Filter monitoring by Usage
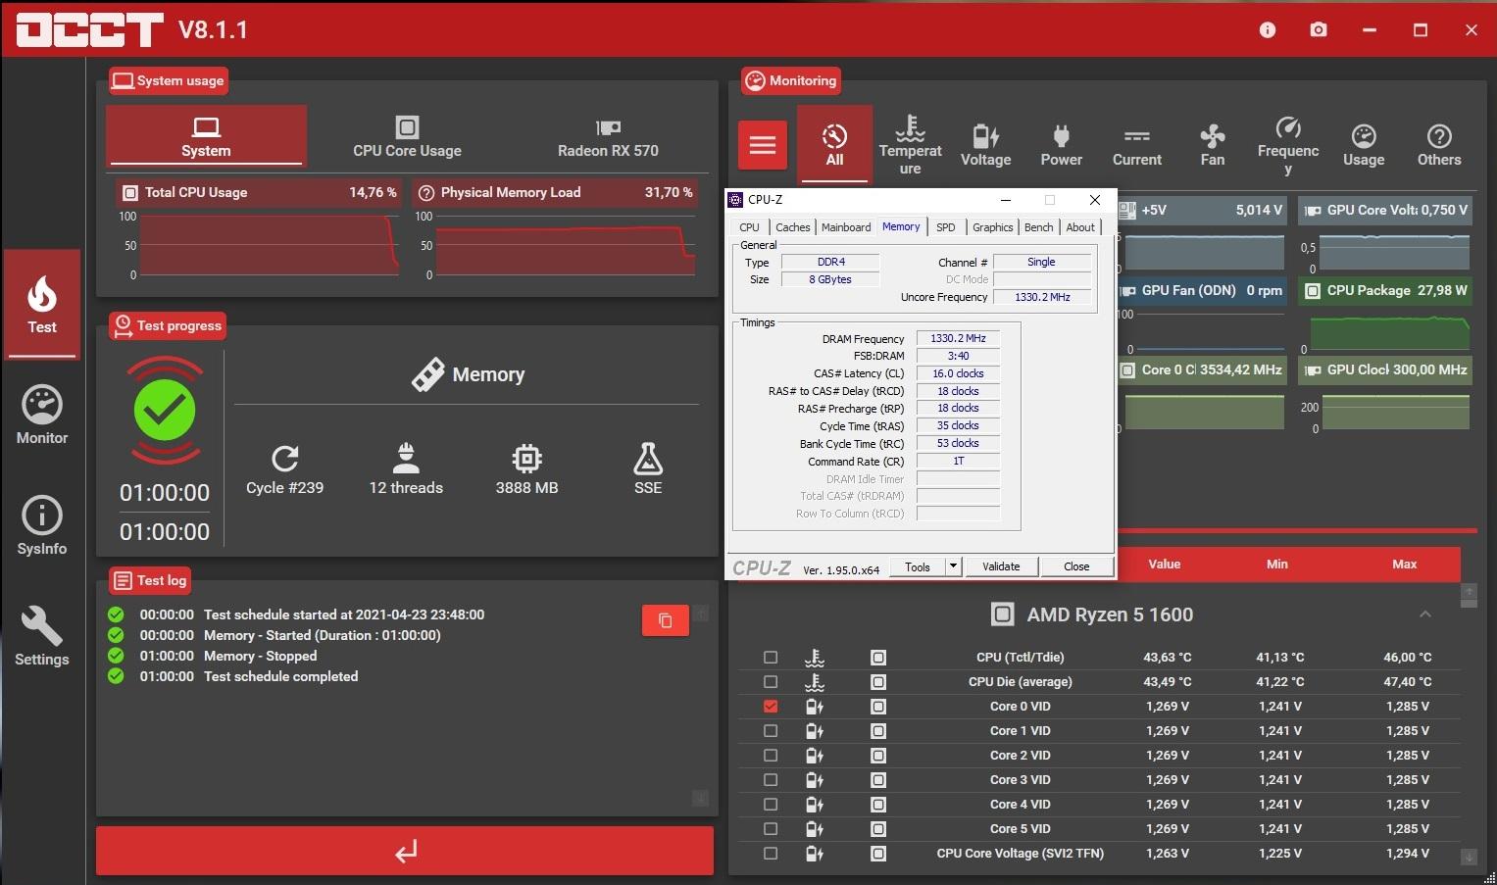 1364,144
